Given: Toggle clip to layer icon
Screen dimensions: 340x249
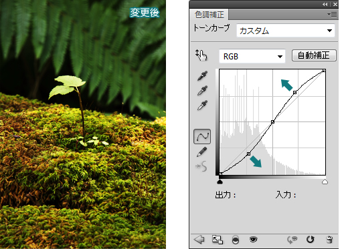Looking at the screenshot, I should pyautogui.click(x=236, y=240).
